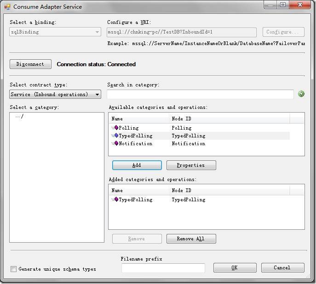The image size is (316, 284).
Task: Focus the Filename prefix text field
Action: point(163,268)
